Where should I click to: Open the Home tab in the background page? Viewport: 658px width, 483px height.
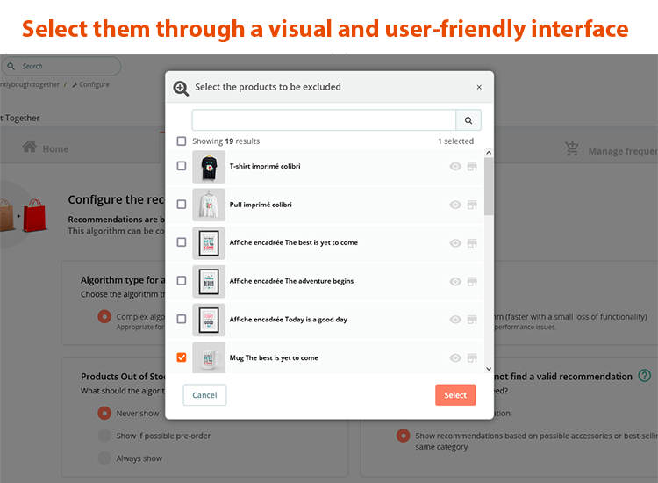point(46,148)
